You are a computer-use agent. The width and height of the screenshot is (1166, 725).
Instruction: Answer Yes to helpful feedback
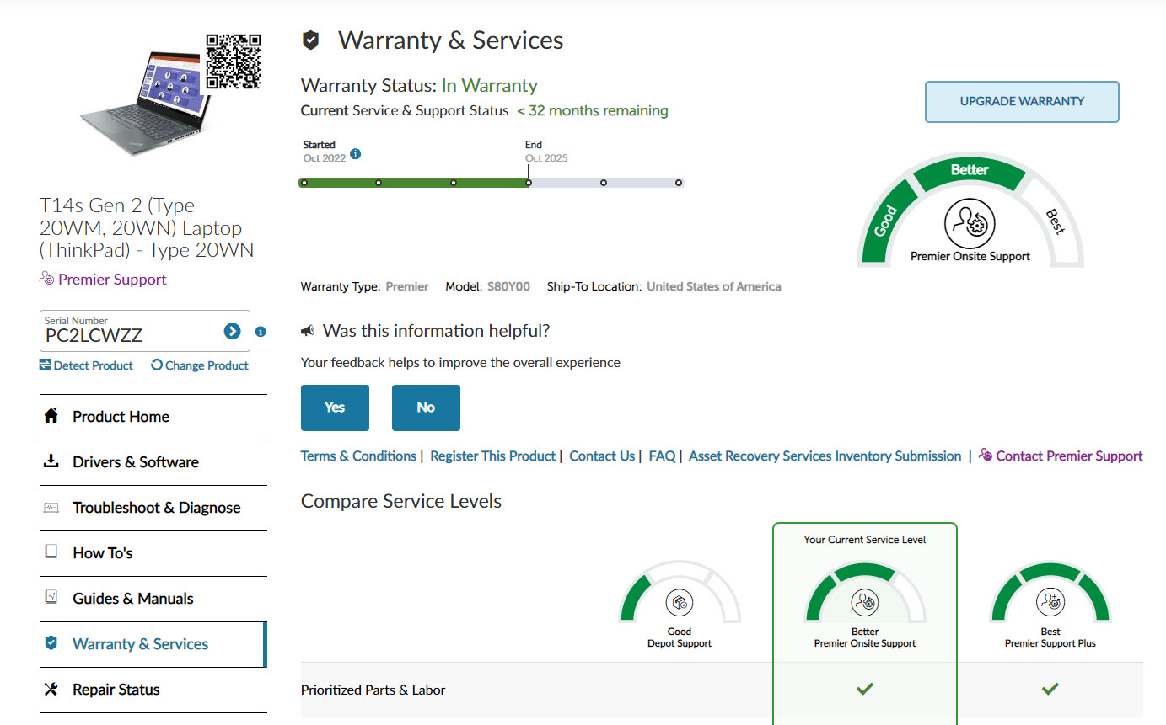[335, 408]
